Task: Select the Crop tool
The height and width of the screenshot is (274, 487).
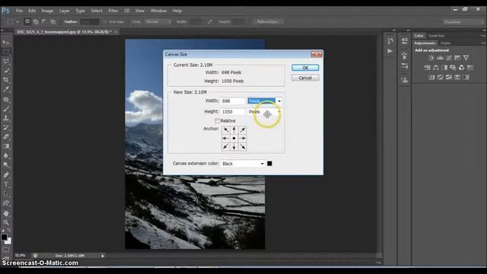Action: (6, 80)
